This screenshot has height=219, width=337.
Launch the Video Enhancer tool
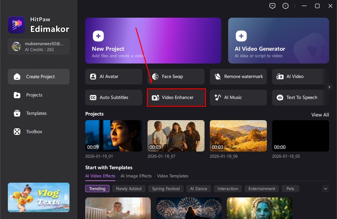176,98
